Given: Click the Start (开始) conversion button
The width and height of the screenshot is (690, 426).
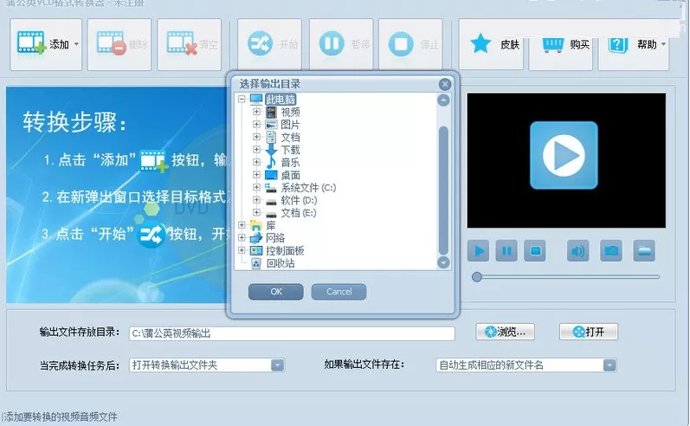Looking at the screenshot, I should pyautogui.click(x=270, y=44).
